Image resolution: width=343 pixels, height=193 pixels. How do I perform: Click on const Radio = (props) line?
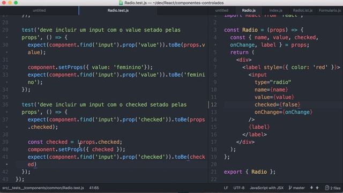264,30
